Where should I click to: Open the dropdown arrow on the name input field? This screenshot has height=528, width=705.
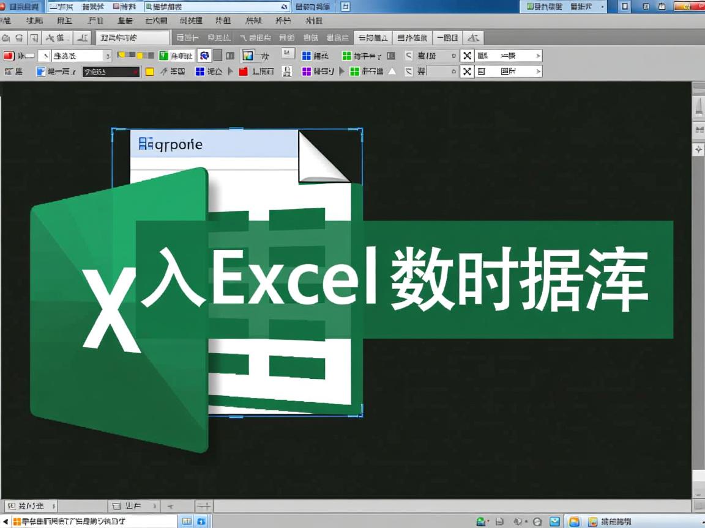(108, 56)
